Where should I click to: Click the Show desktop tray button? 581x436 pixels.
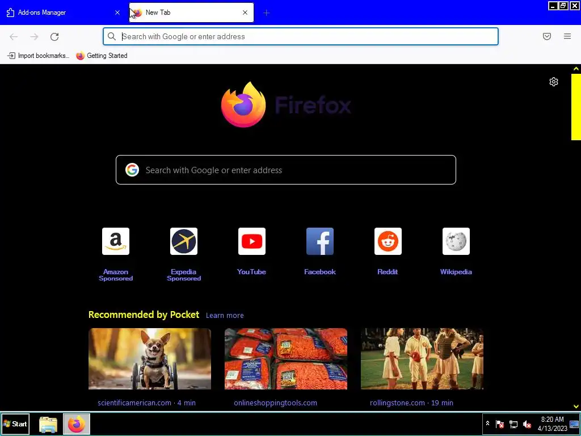click(x=574, y=424)
